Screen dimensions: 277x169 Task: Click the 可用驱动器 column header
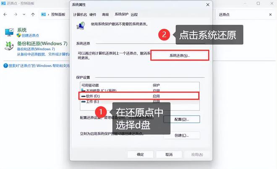coord(90,85)
